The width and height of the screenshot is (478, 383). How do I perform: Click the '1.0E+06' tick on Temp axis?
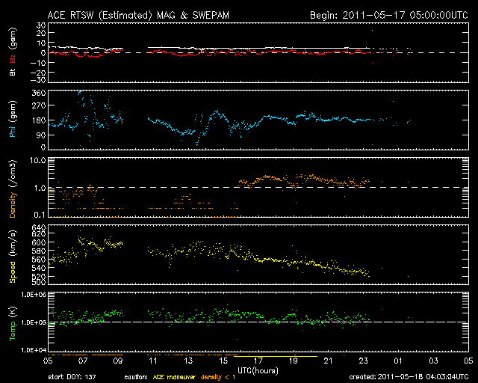(34, 294)
